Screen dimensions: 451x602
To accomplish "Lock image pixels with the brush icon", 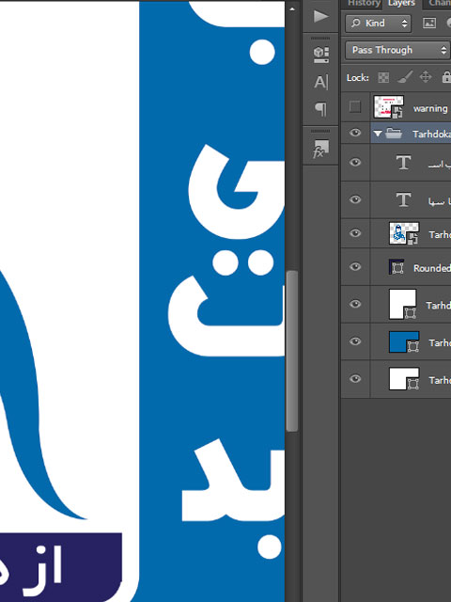I will tap(405, 77).
